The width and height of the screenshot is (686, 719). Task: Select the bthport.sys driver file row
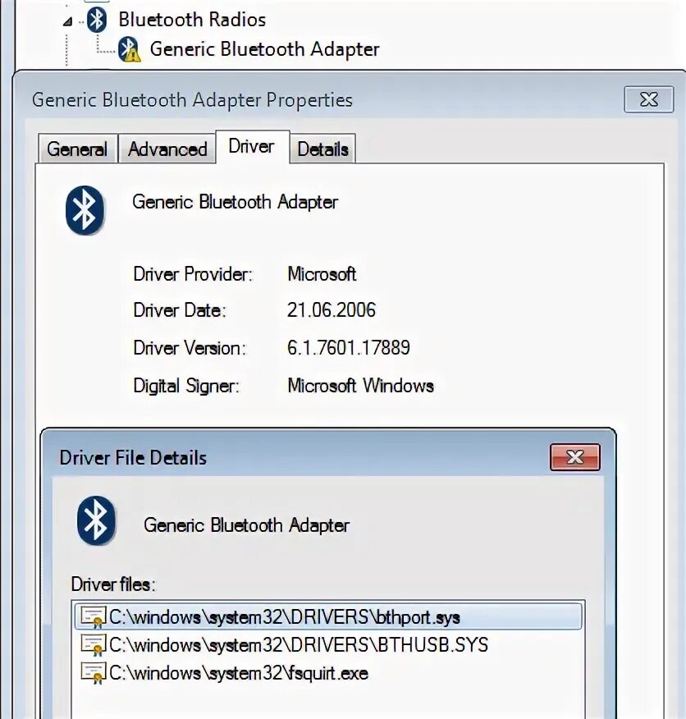click(x=328, y=616)
